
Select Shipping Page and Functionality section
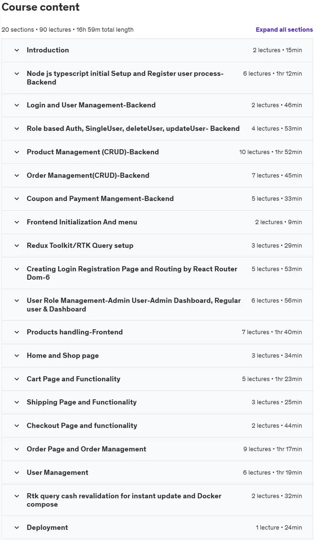157,402
